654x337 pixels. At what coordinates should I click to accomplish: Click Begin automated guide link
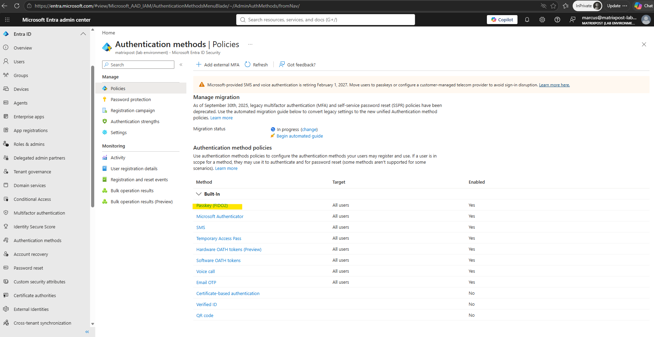pos(299,136)
